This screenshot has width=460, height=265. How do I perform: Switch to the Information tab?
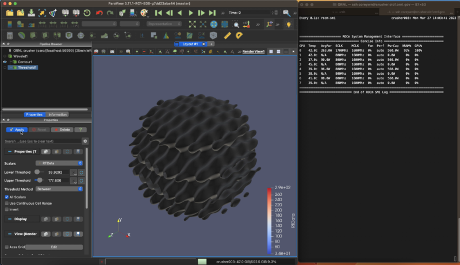click(57, 114)
